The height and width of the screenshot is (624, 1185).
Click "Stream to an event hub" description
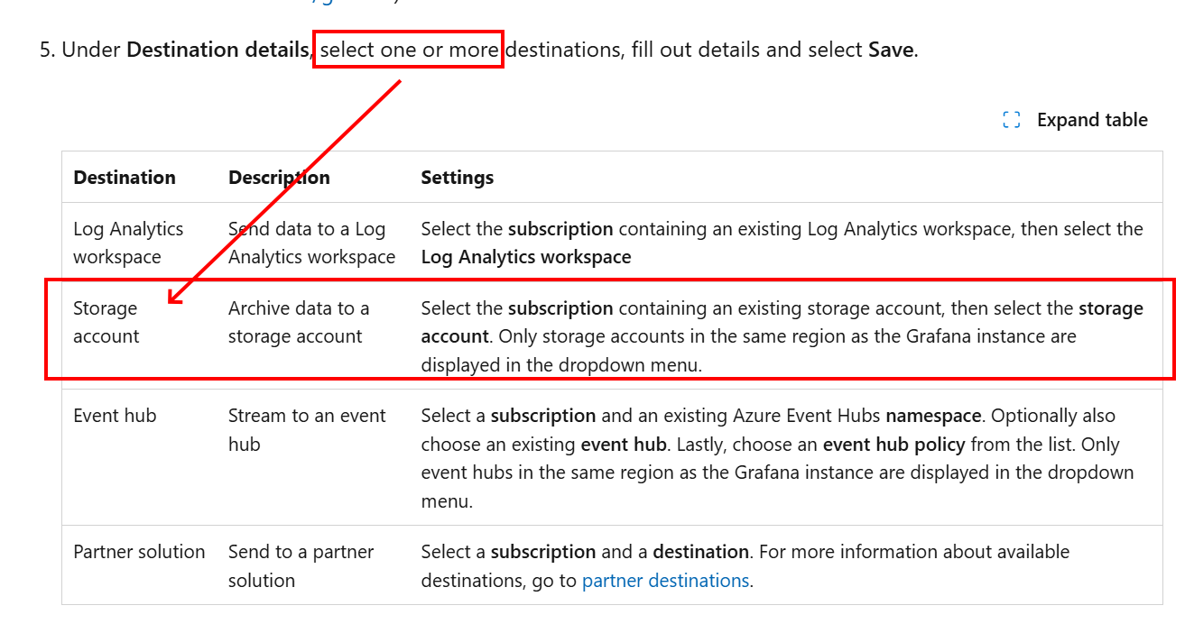307,429
